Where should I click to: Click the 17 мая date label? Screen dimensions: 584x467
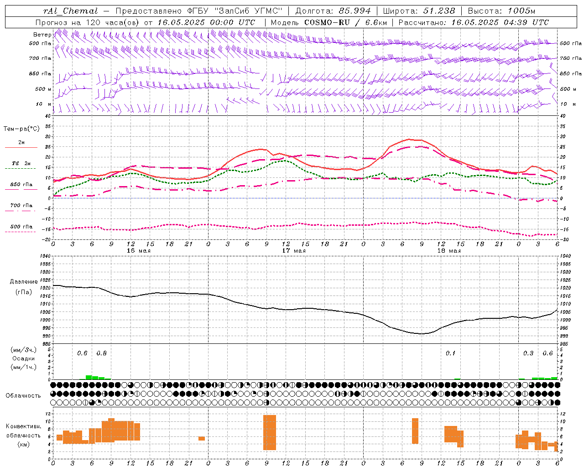pos(294,251)
